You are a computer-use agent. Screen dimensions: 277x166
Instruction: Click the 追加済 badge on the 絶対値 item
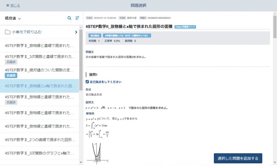(11, 75)
